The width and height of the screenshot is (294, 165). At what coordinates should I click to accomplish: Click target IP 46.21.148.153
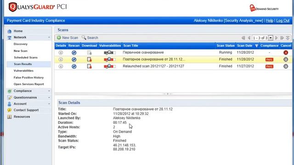point(124,145)
